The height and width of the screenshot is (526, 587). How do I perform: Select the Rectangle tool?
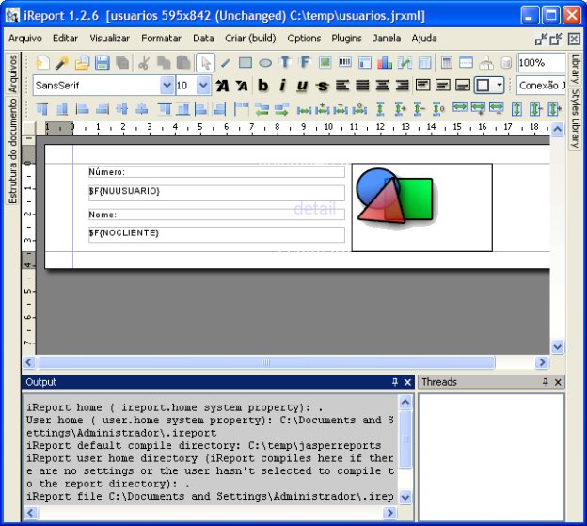pos(245,63)
